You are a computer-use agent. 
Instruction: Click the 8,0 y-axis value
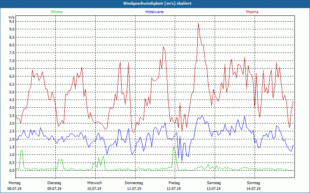pyautogui.click(x=12, y=45)
